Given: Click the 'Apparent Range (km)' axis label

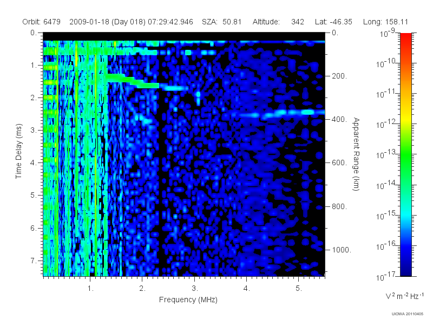Looking at the screenshot, I should click(356, 154).
